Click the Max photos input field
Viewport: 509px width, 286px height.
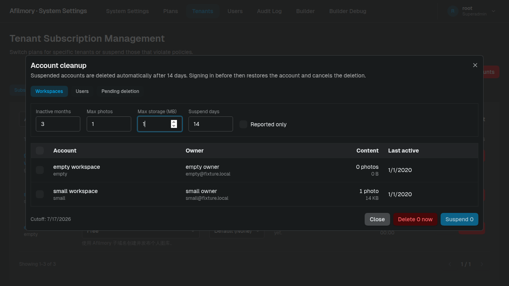click(x=109, y=124)
